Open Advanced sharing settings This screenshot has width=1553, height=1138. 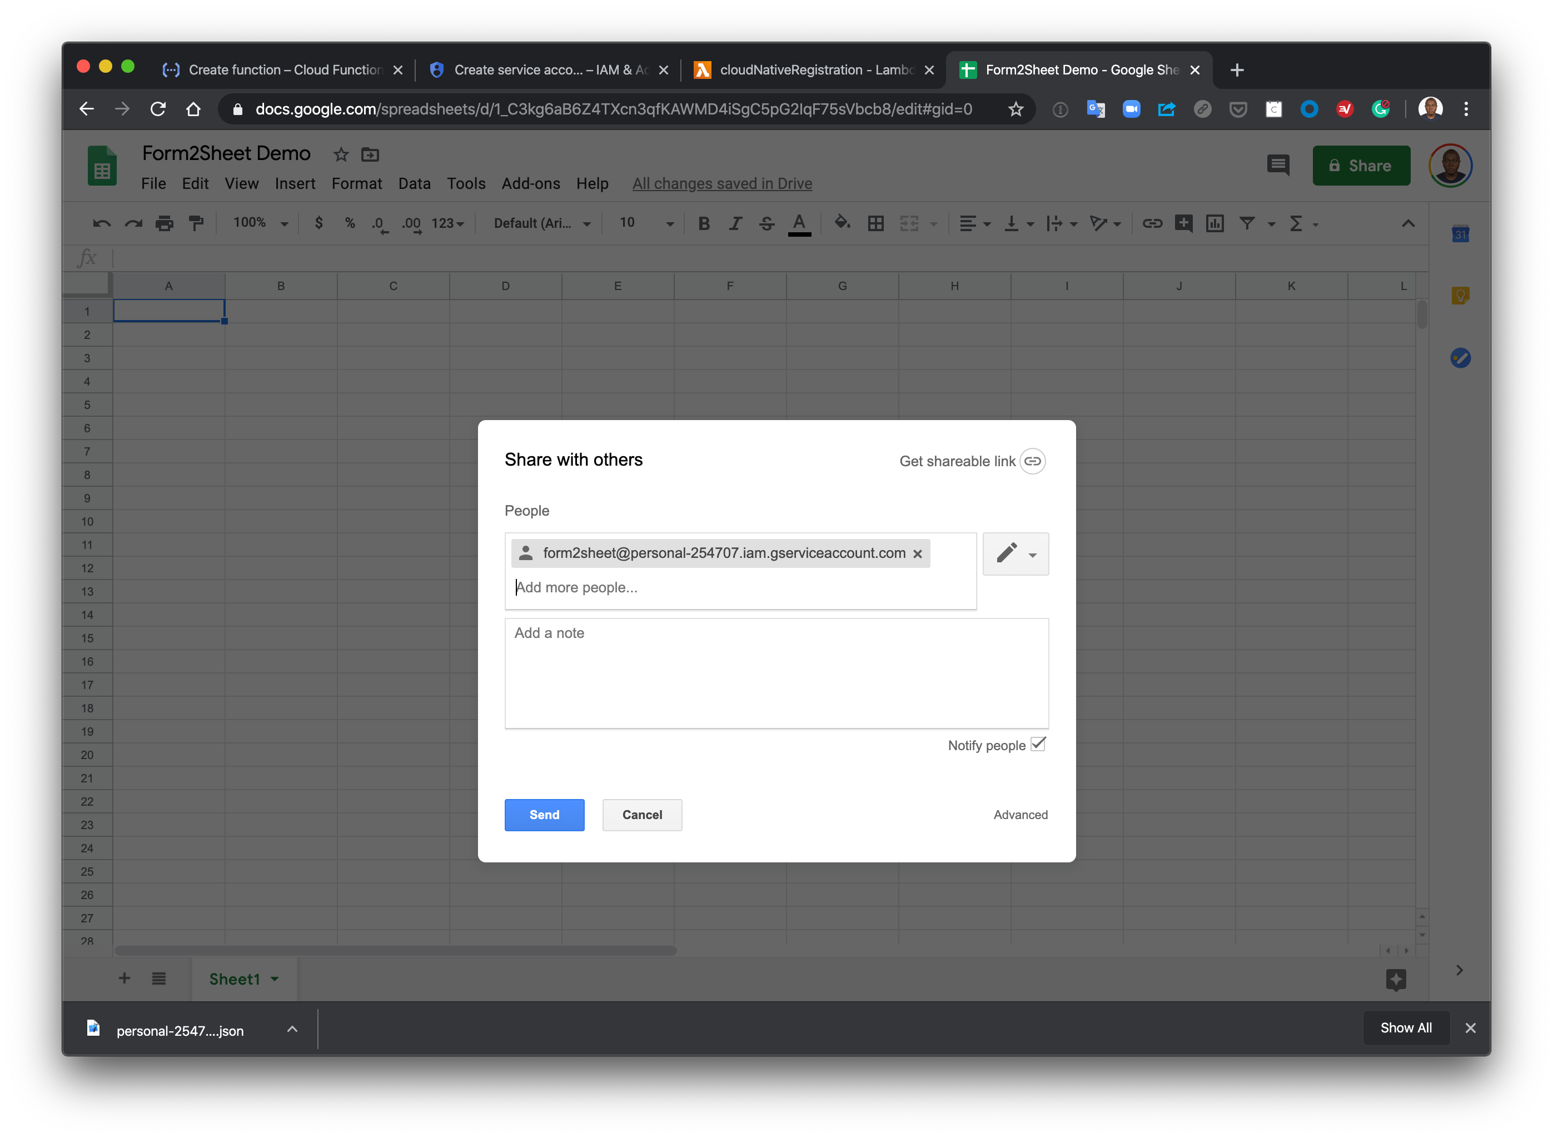[x=1021, y=814]
